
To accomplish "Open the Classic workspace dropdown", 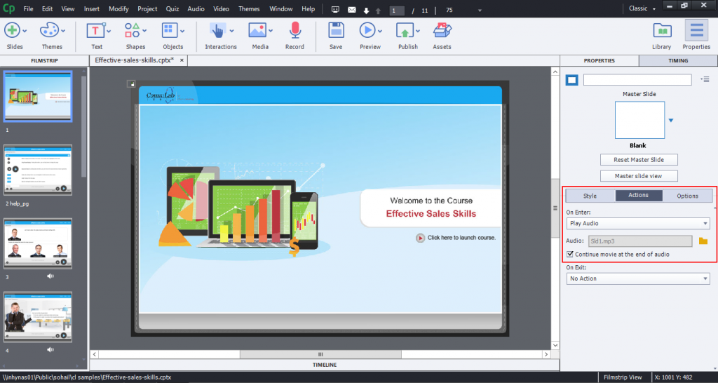I will point(642,8).
